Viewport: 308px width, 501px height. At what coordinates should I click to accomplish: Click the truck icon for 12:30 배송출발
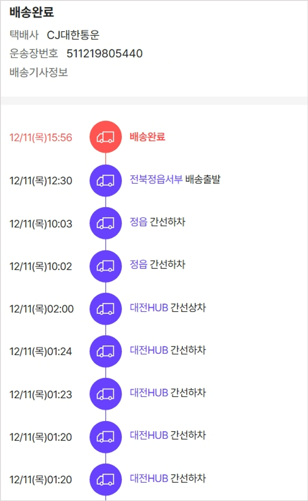106,181
